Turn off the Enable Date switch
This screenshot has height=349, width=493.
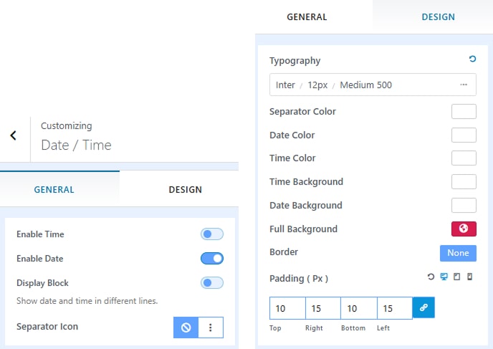(212, 259)
